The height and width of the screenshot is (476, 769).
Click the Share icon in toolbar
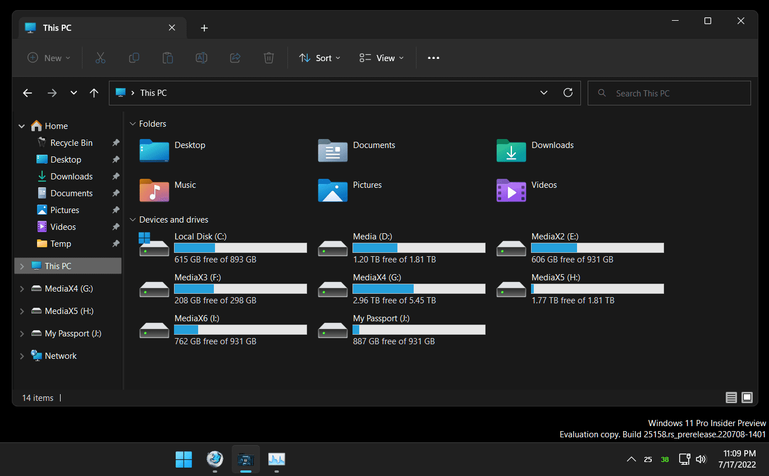coord(235,58)
